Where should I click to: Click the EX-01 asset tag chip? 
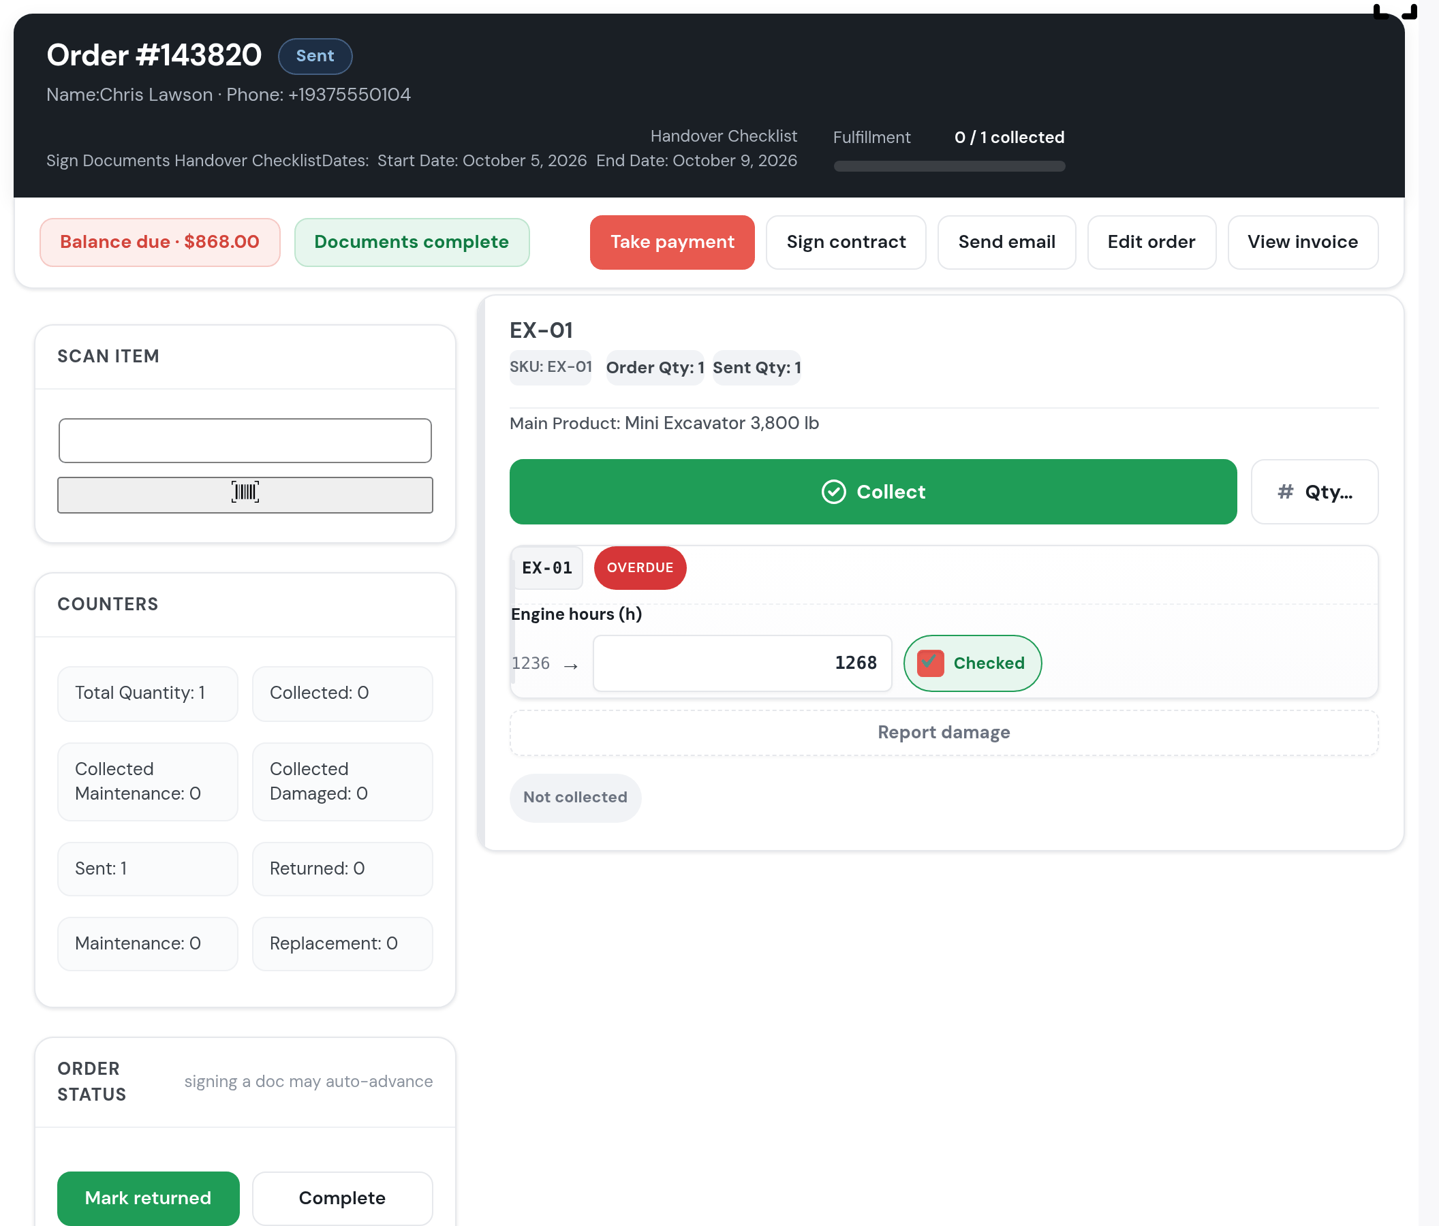[x=546, y=567]
